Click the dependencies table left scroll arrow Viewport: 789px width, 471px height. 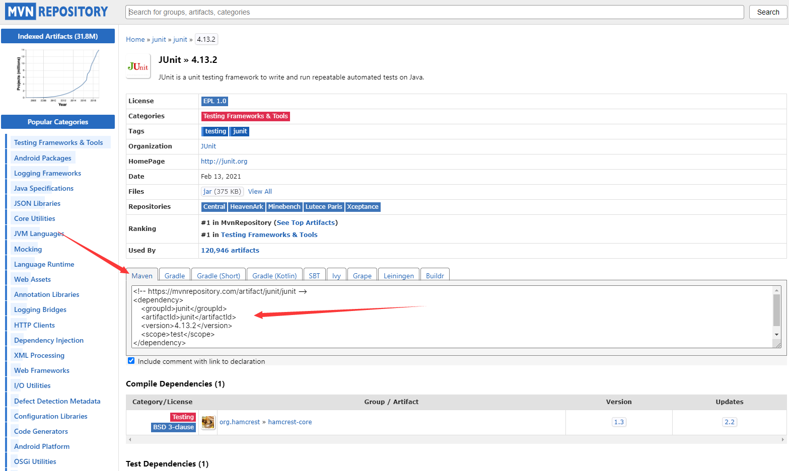[130, 439]
